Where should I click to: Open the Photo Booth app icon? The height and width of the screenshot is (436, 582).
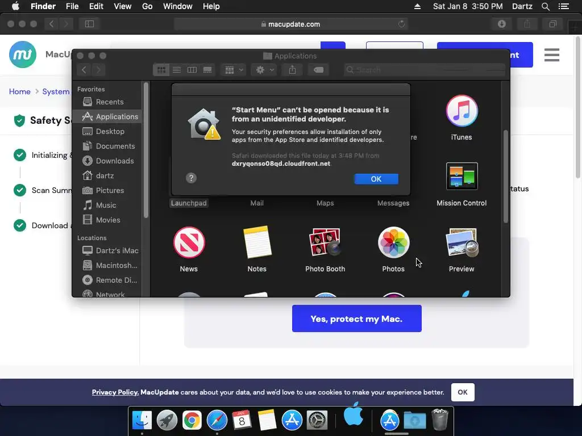click(325, 242)
